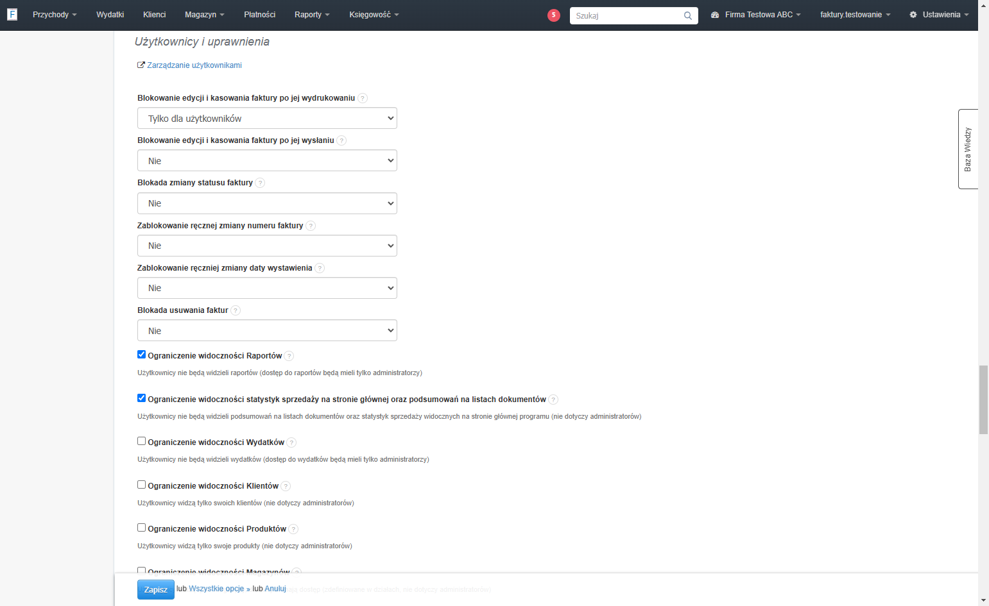
Task: Open the Klienci menu item
Action: (x=154, y=15)
